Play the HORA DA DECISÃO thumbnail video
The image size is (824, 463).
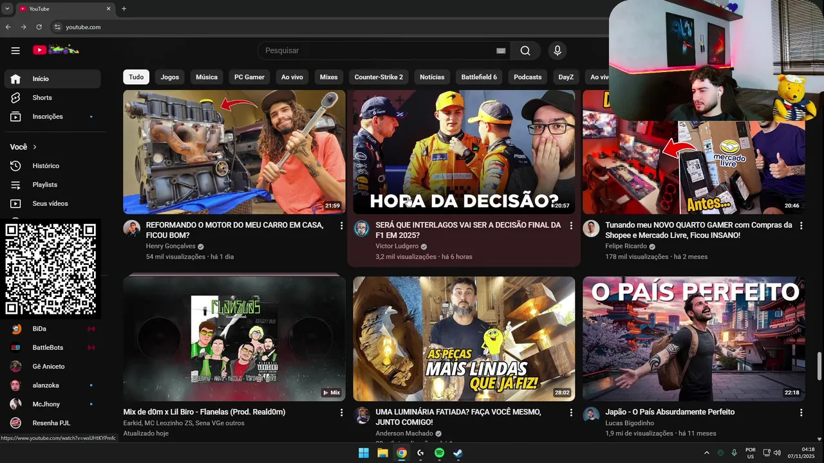464,152
